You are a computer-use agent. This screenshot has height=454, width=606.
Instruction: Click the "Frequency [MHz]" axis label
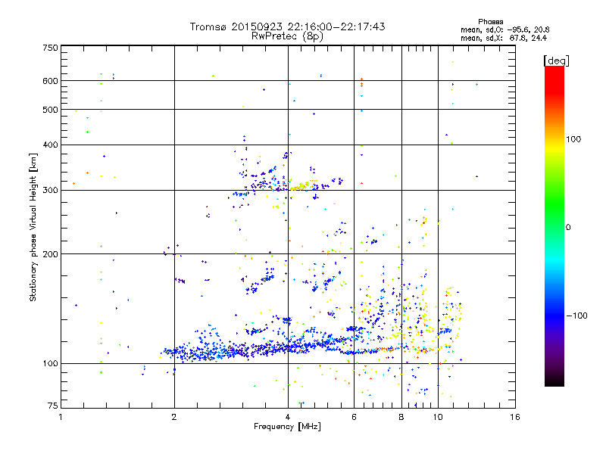point(287,427)
